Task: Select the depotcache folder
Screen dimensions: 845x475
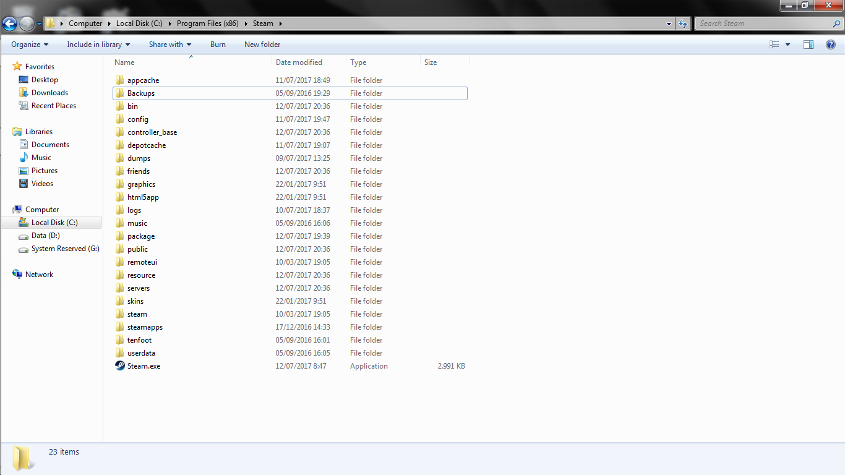Action: click(290, 145)
